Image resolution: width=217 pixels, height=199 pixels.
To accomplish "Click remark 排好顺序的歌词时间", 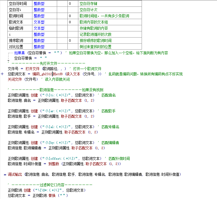I will 95,41.
